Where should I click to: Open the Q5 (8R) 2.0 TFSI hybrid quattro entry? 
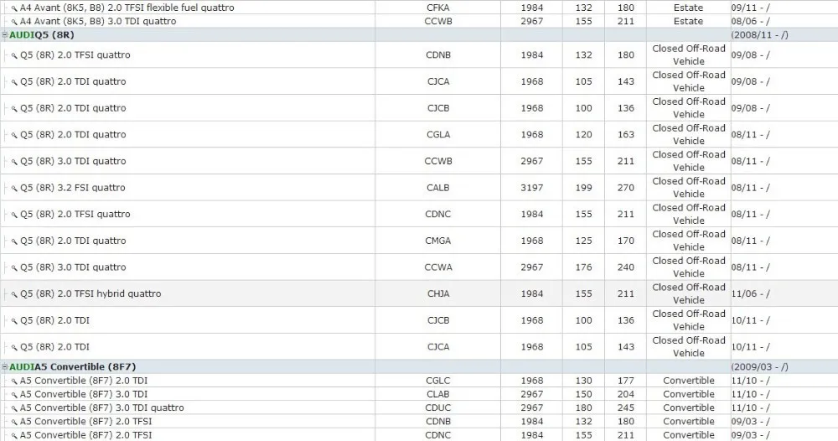(91, 293)
